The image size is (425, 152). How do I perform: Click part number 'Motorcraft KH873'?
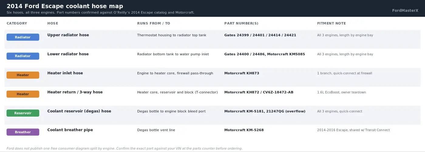pyautogui.click(x=242, y=73)
